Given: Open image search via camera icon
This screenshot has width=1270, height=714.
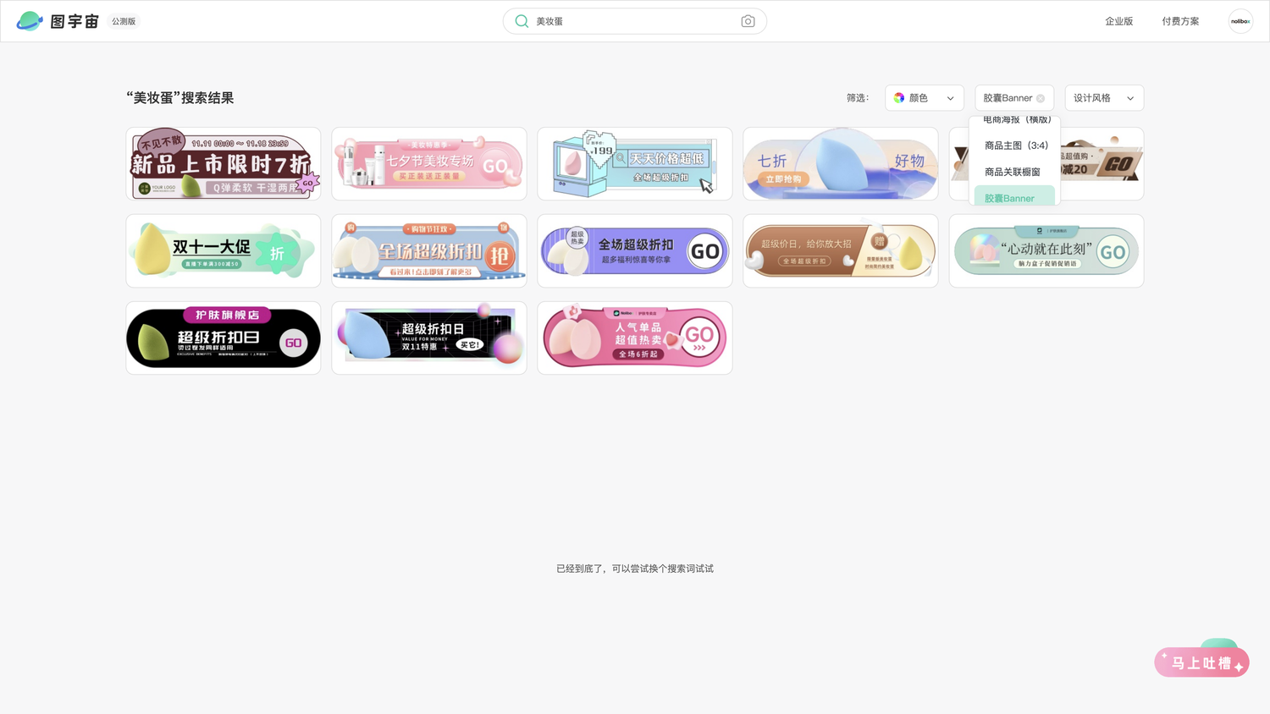Looking at the screenshot, I should 748,21.
